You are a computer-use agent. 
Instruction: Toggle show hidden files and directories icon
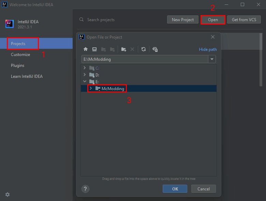click(x=155, y=49)
